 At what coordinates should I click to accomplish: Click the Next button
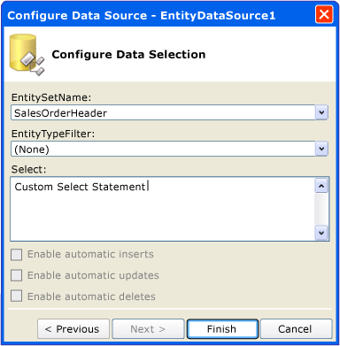148,329
